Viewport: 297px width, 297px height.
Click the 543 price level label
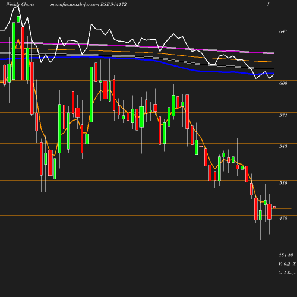(283, 146)
